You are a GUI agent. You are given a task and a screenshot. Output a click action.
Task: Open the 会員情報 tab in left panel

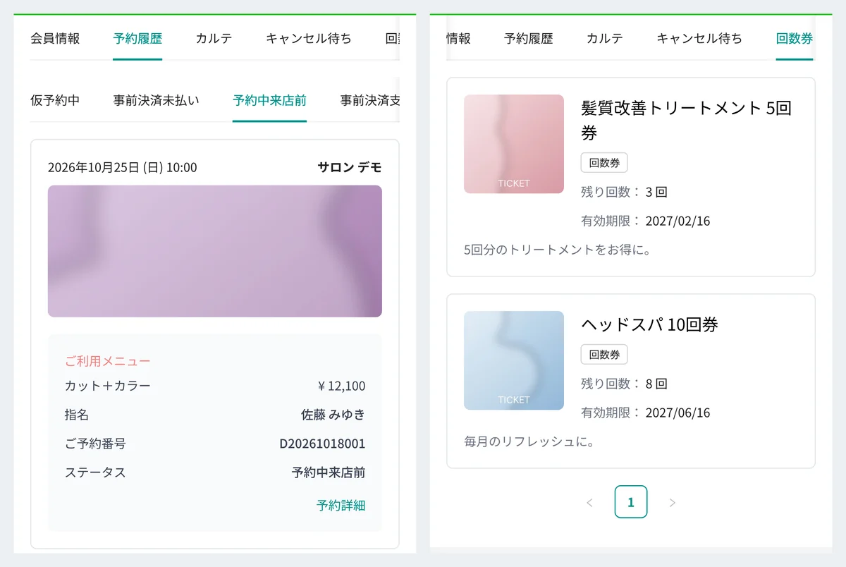pyautogui.click(x=55, y=39)
